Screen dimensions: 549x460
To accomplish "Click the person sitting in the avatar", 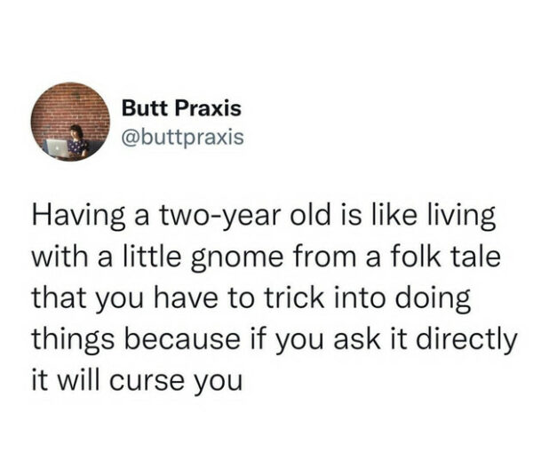I will [x=77, y=141].
